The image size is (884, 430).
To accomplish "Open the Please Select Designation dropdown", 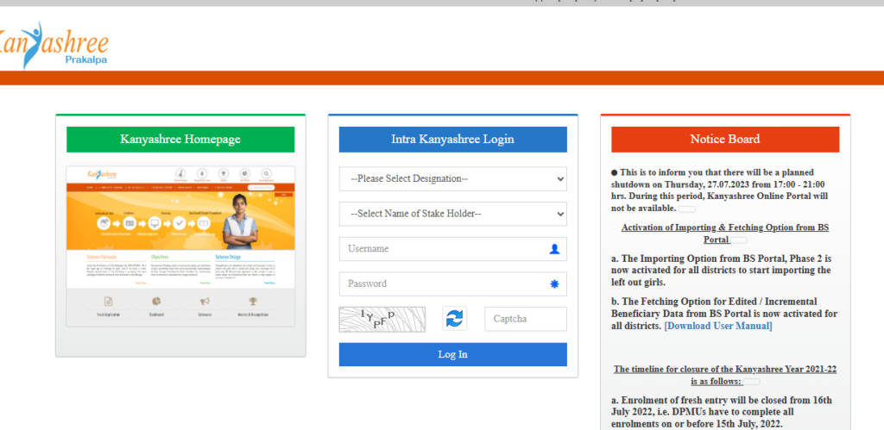I will point(452,178).
